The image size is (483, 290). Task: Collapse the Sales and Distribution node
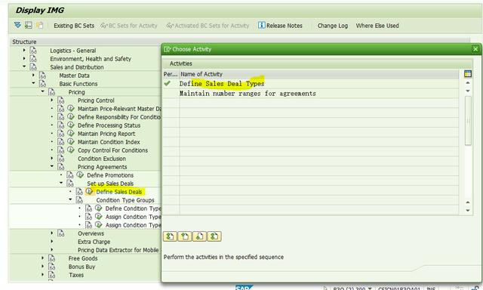pyautogui.click(x=24, y=66)
